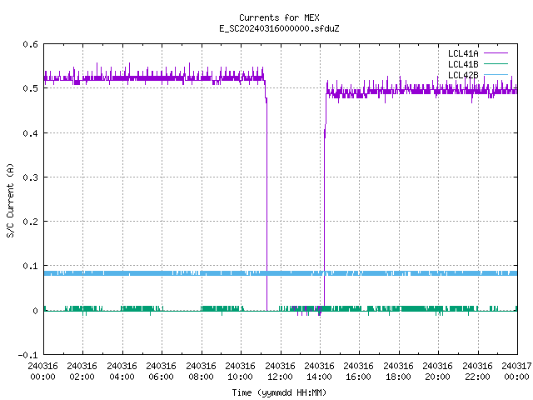Viewport: 533px width, 400px height.
Task: Click the y-axis tick value 0.3
Action: pos(31,177)
